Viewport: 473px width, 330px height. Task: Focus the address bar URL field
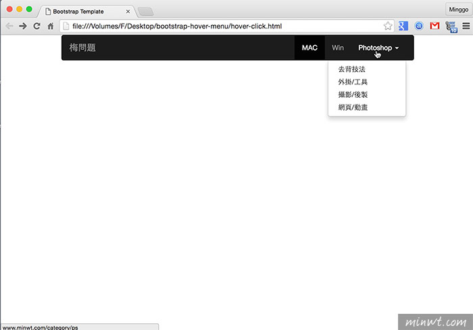(x=226, y=26)
